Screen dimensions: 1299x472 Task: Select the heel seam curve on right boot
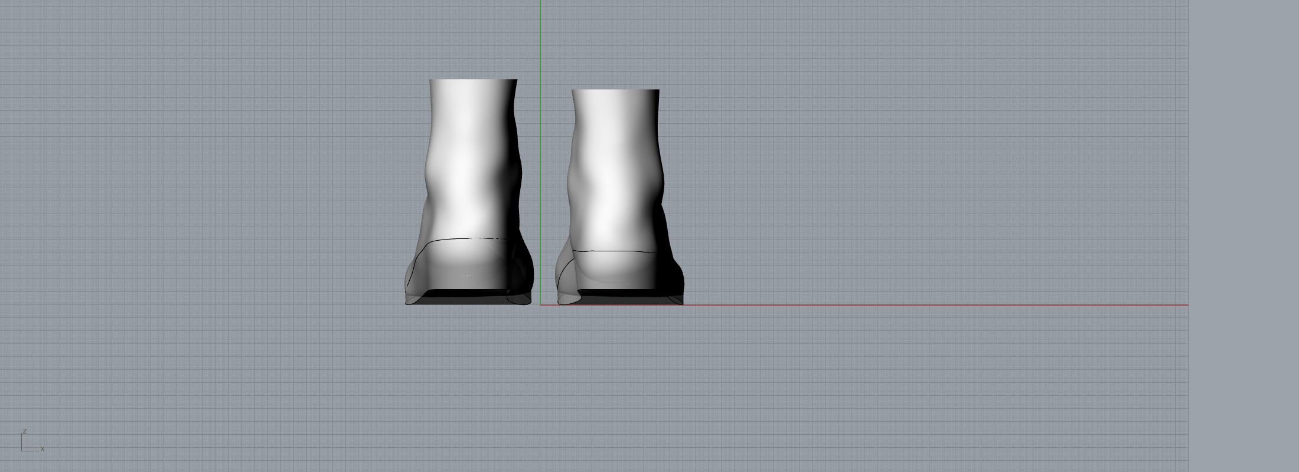[614, 252]
